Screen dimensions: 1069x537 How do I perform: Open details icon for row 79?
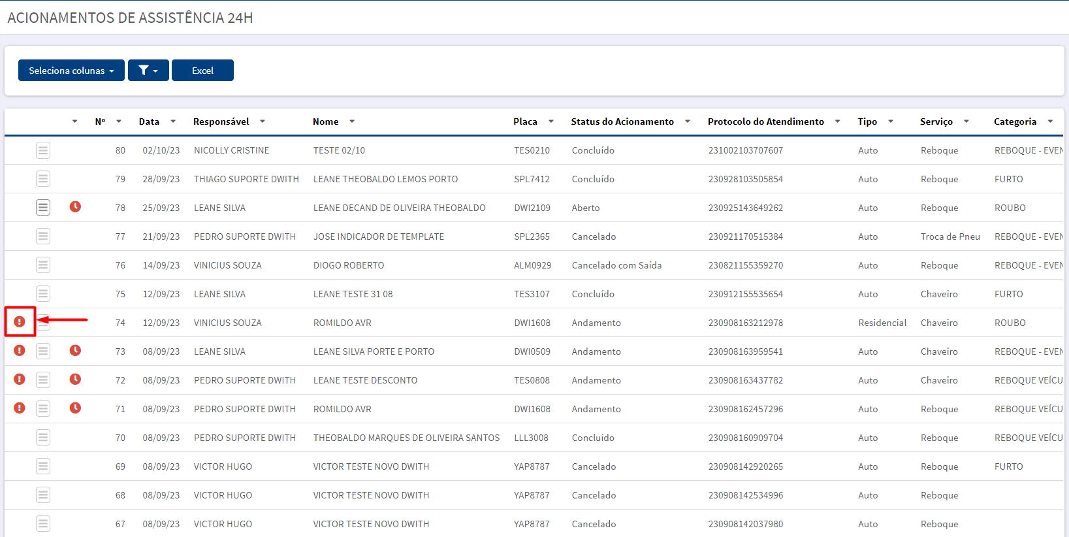tap(43, 179)
